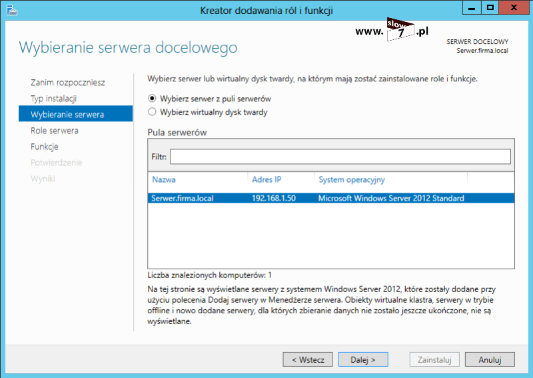The height and width of the screenshot is (378, 533).
Task: Sort by the 'Adres IP' column header
Action: click(x=266, y=179)
